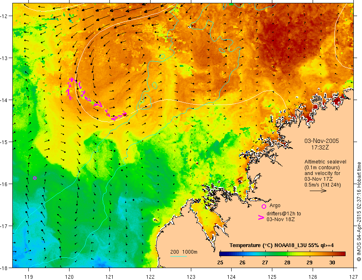Click longitude axis label 119
The width and height of the screenshot is (362, 280).
[x=28, y=277]
